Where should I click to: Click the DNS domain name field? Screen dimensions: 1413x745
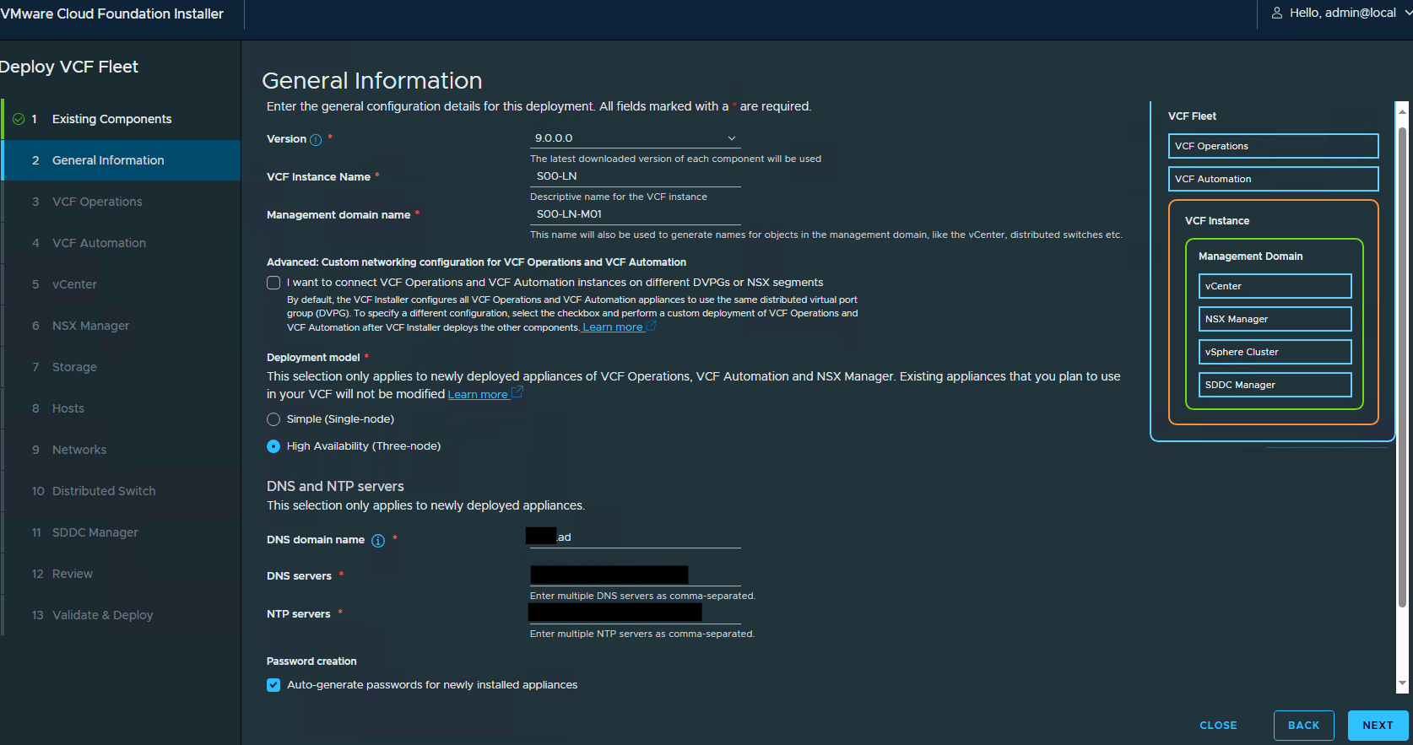click(636, 537)
